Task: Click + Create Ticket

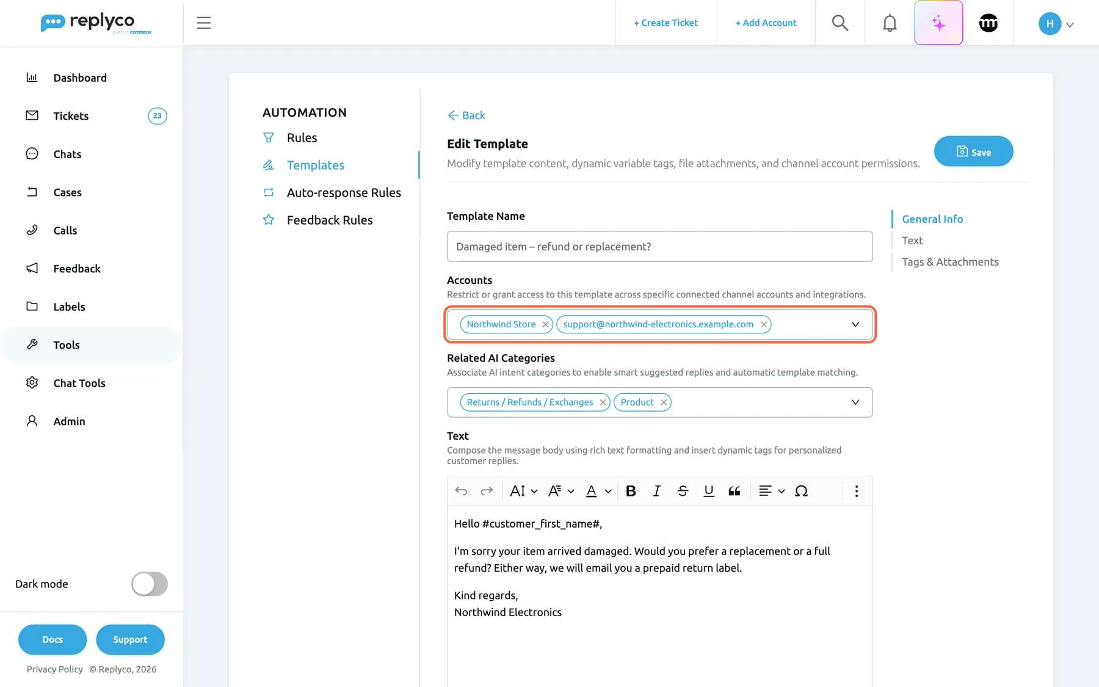Action: click(666, 23)
